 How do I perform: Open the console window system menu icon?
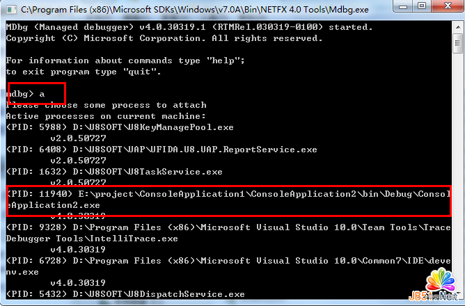[x=10, y=10]
